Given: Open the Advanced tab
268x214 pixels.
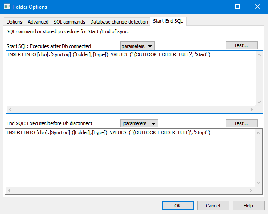Looking at the screenshot, I should 38,22.
